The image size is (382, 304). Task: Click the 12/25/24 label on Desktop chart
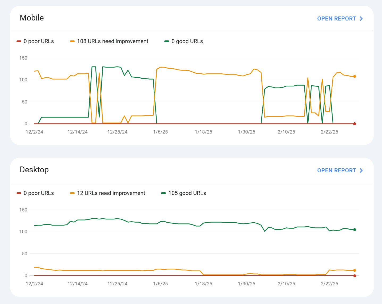(117, 284)
